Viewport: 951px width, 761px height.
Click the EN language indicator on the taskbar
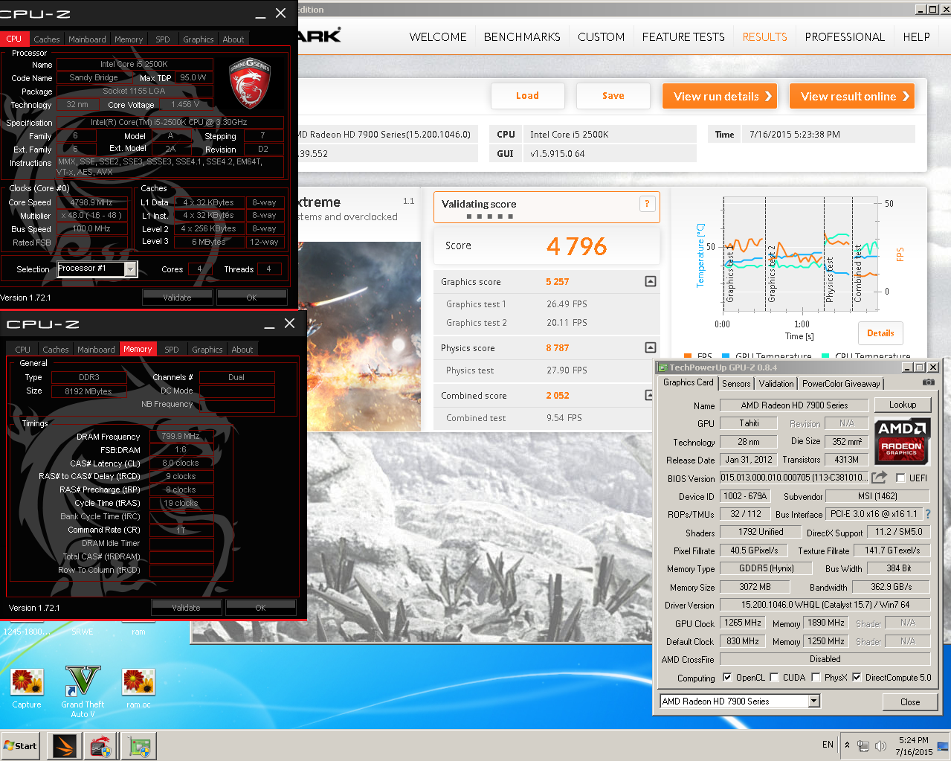click(x=828, y=745)
